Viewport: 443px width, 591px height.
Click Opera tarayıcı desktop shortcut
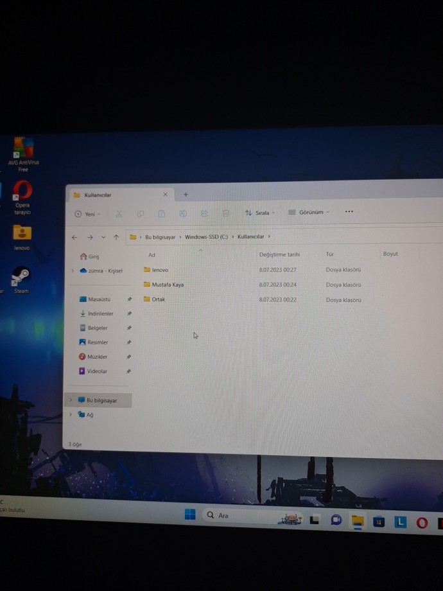(x=22, y=197)
